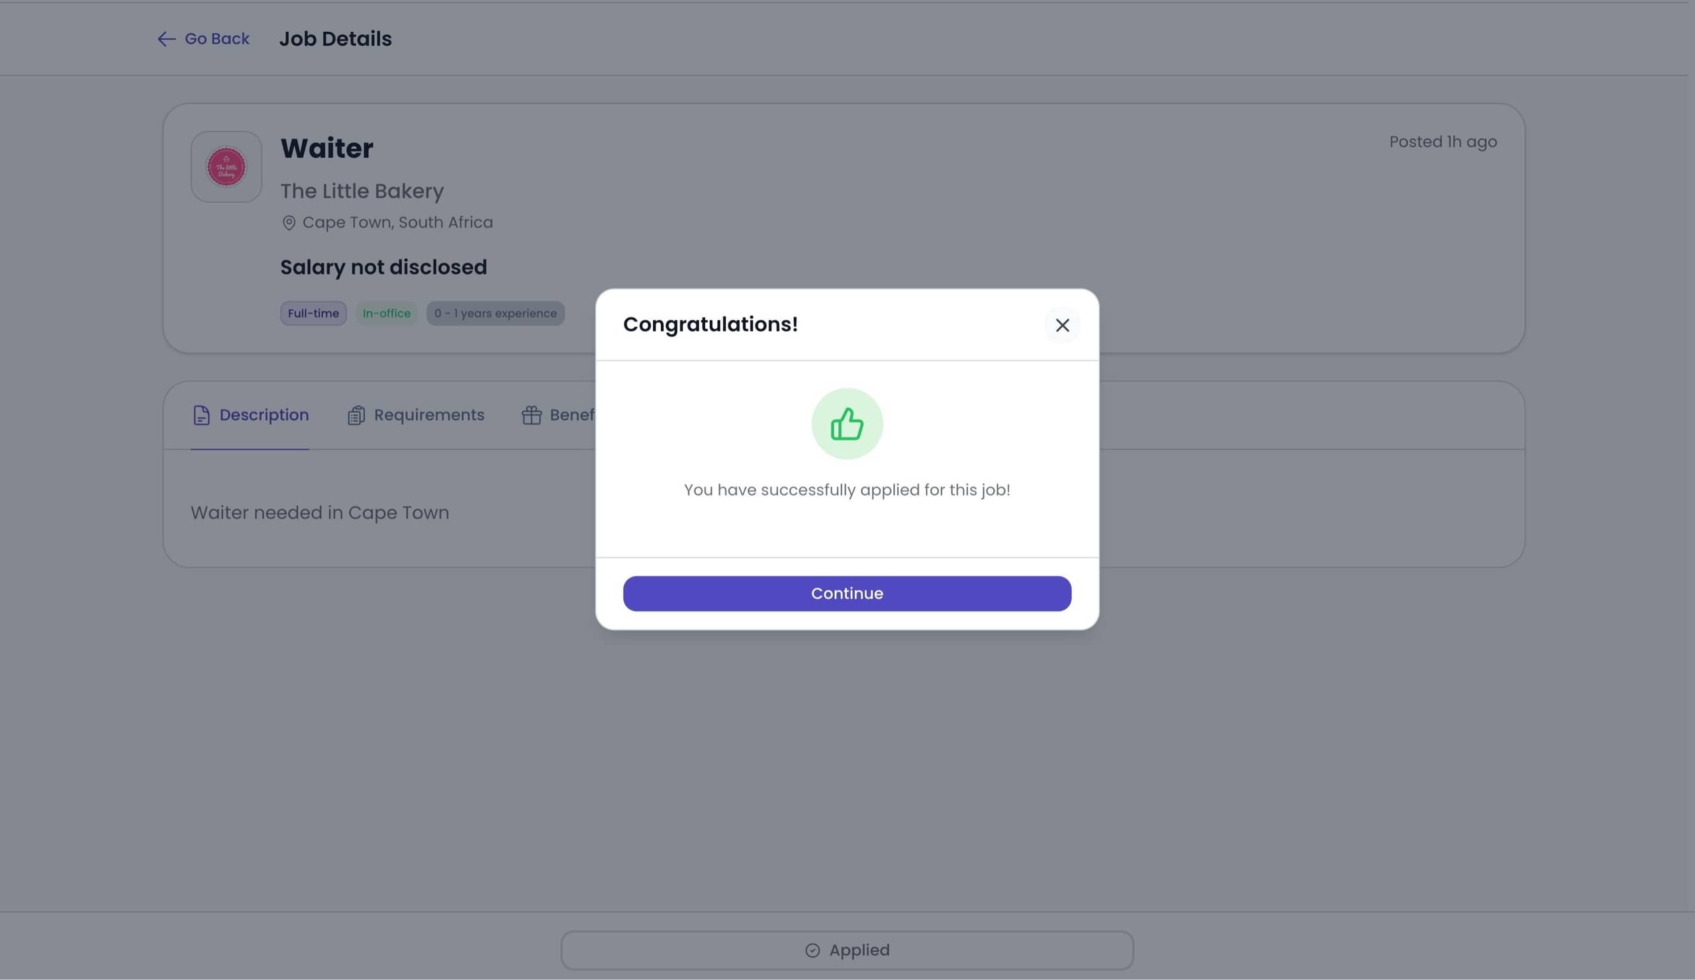Select the document icon beside Description
The height and width of the screenshot is (980, 1695).
coord(202,416)
